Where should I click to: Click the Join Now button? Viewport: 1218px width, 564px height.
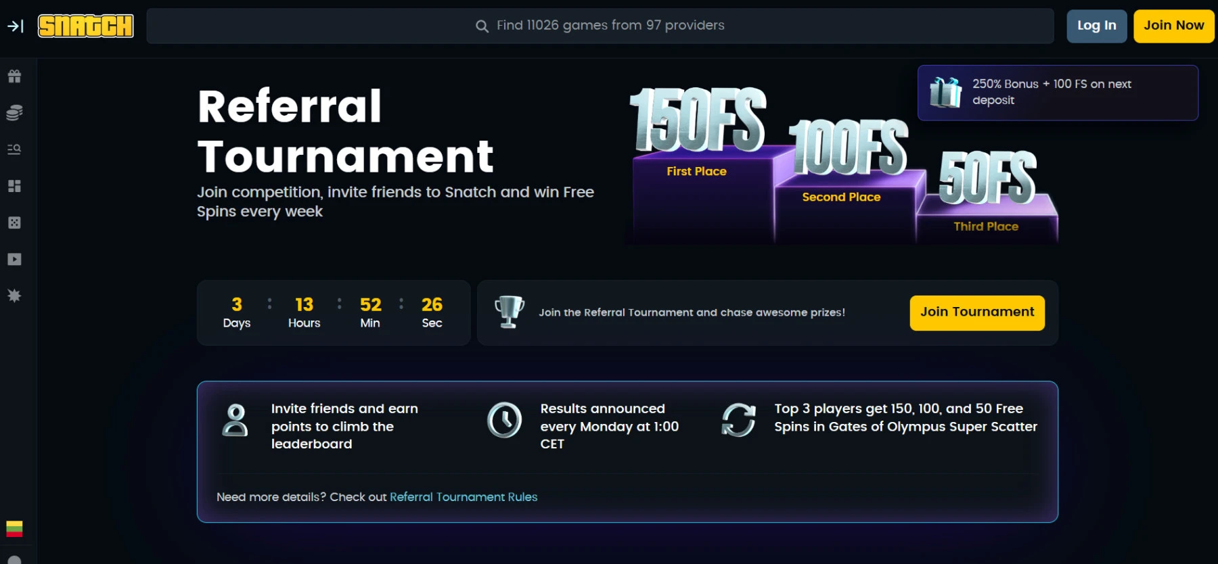tap(1174, 26)
